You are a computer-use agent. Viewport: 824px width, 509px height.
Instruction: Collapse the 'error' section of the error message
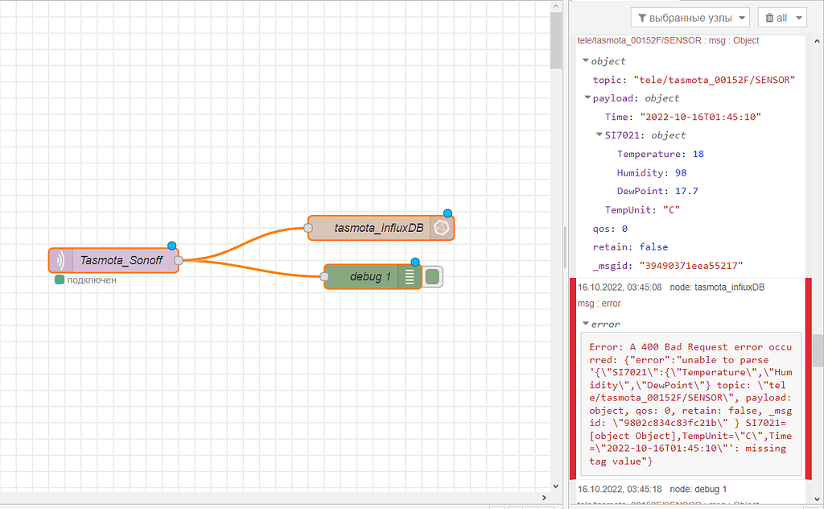pos(586,324)
